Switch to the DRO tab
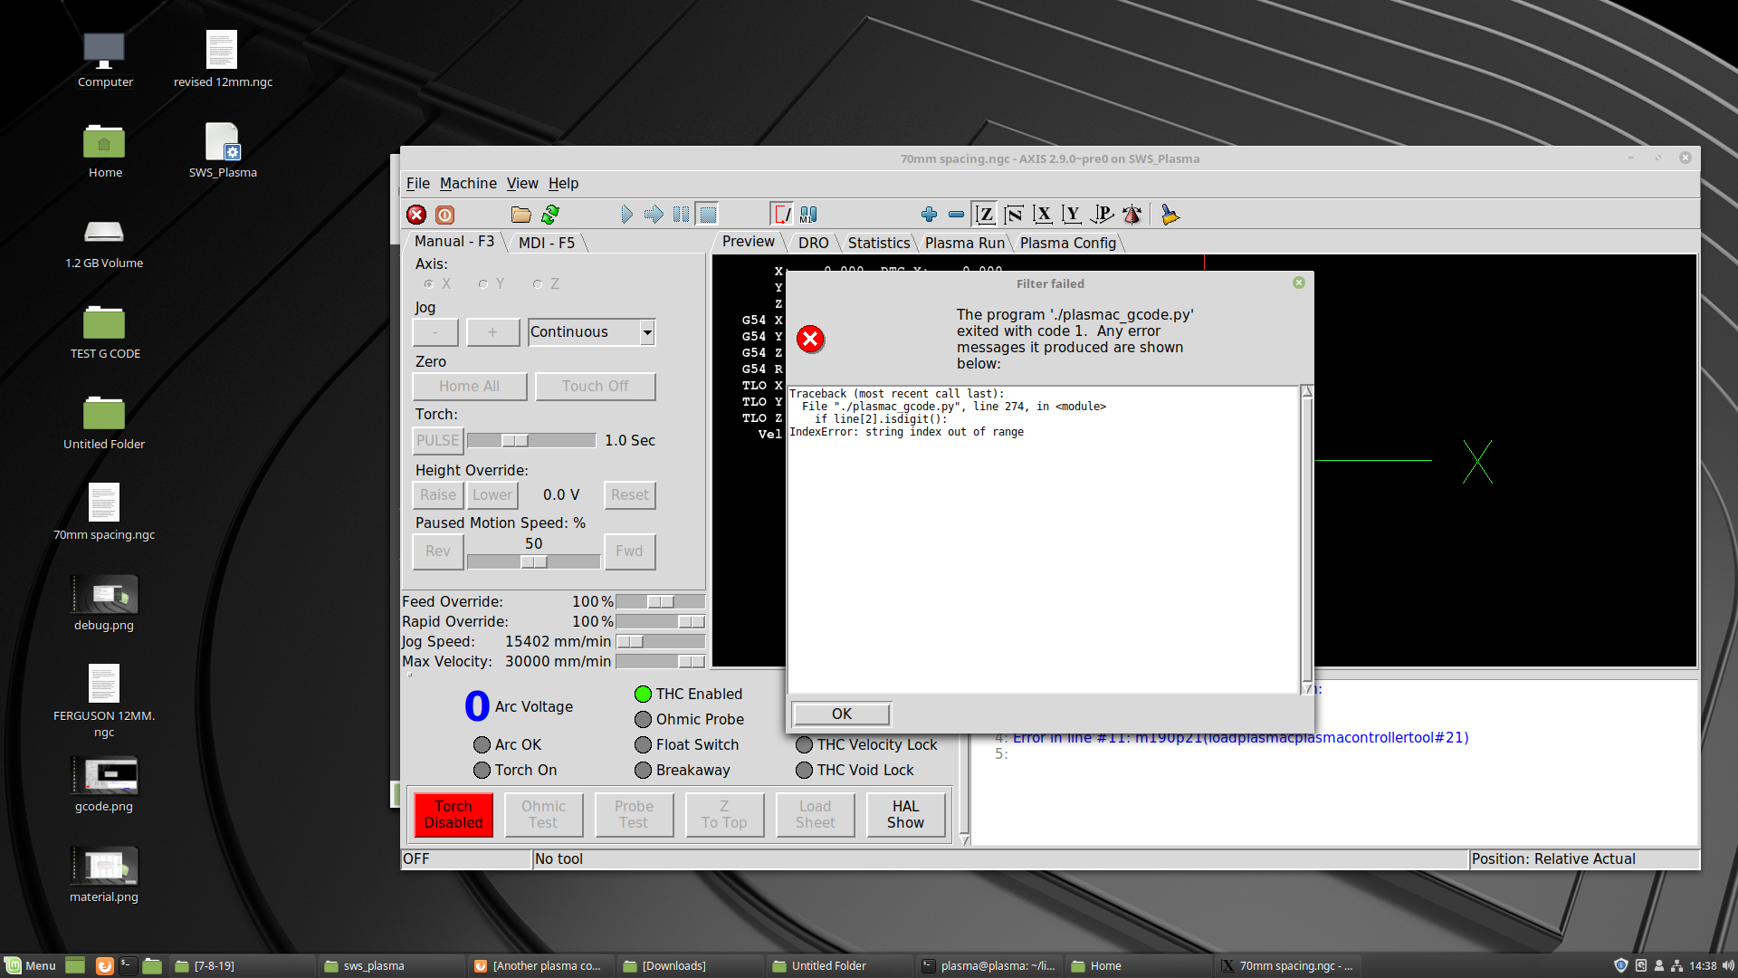 [x=813, y=243]
